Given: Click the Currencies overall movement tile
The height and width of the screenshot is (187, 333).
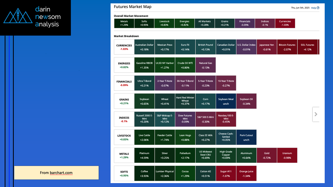Looking at the screenshot, I should click(285, 23).
